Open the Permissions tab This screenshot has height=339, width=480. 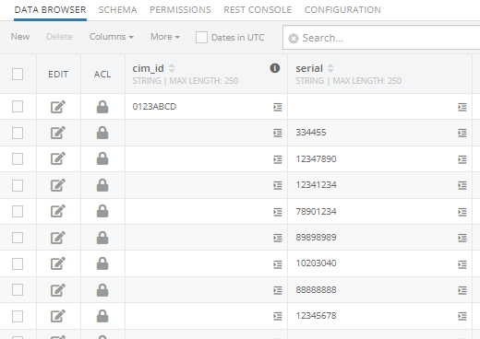pos(180,10)
